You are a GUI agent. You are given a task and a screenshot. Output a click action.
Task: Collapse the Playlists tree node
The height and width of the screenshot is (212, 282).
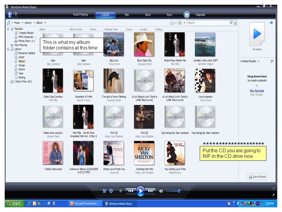coord(8,29)
